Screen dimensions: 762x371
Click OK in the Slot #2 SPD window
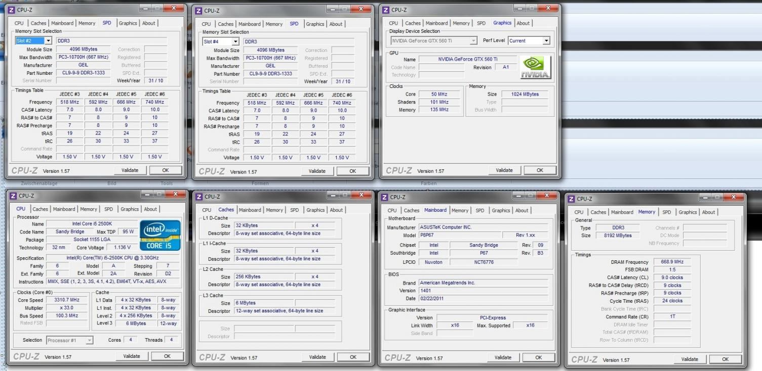(166, 170)
